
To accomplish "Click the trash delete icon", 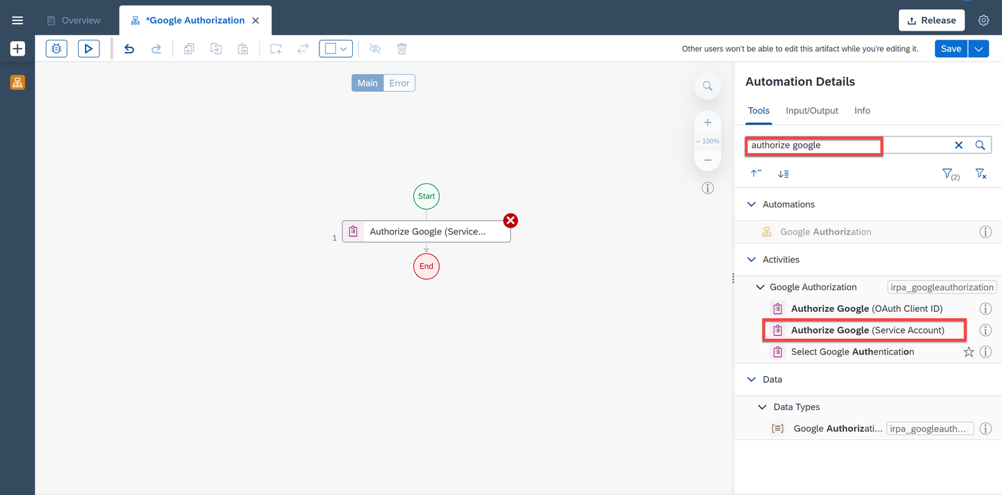I will (x=401, y=49).
